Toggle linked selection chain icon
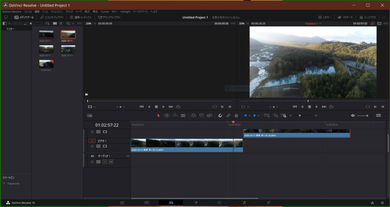 click(228, 115)
